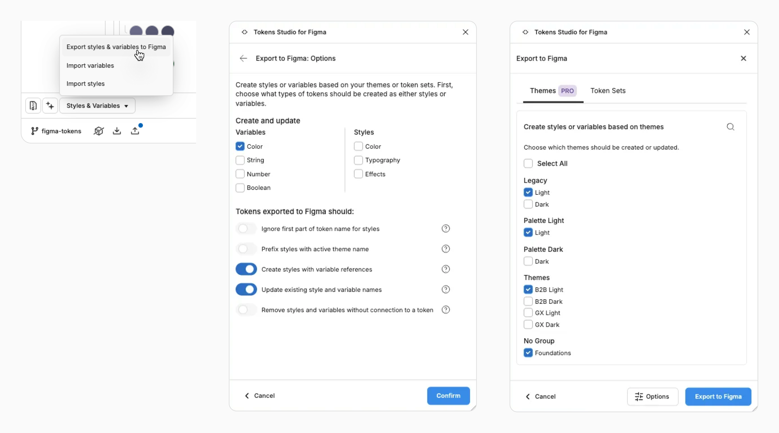This screenshot has height=433, width=779.
Task: Open the Styles & Variables dropdown
Action: pyautogui.click(x=97, y=105)
